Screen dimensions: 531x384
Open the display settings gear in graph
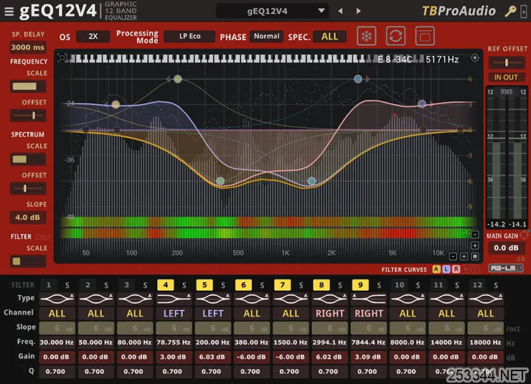coord(475,58)
